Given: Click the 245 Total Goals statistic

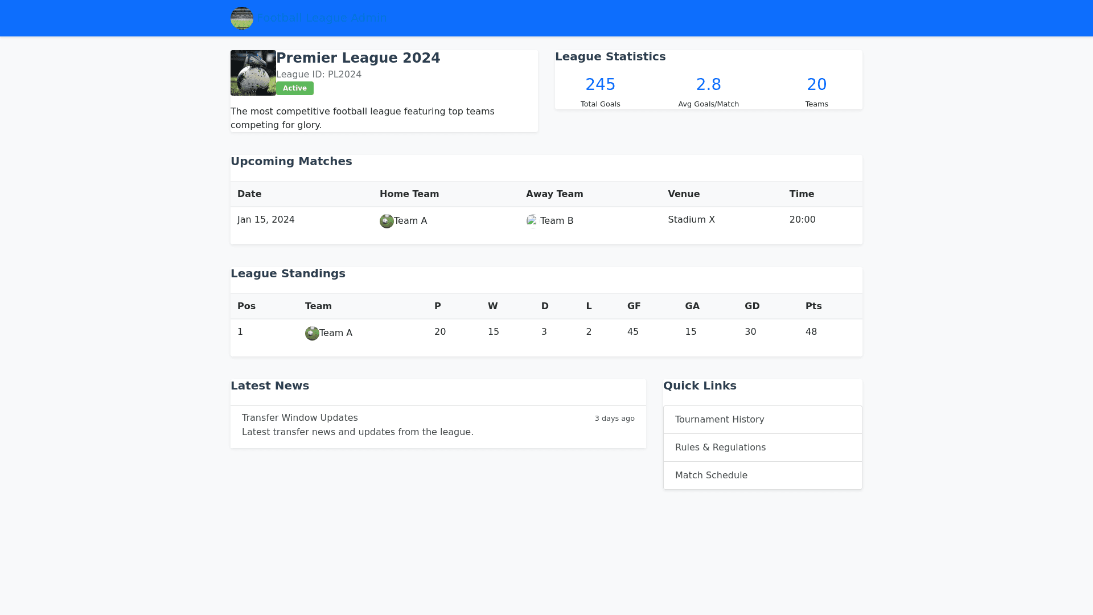Looking at the screenshot, I should (601, 85).
